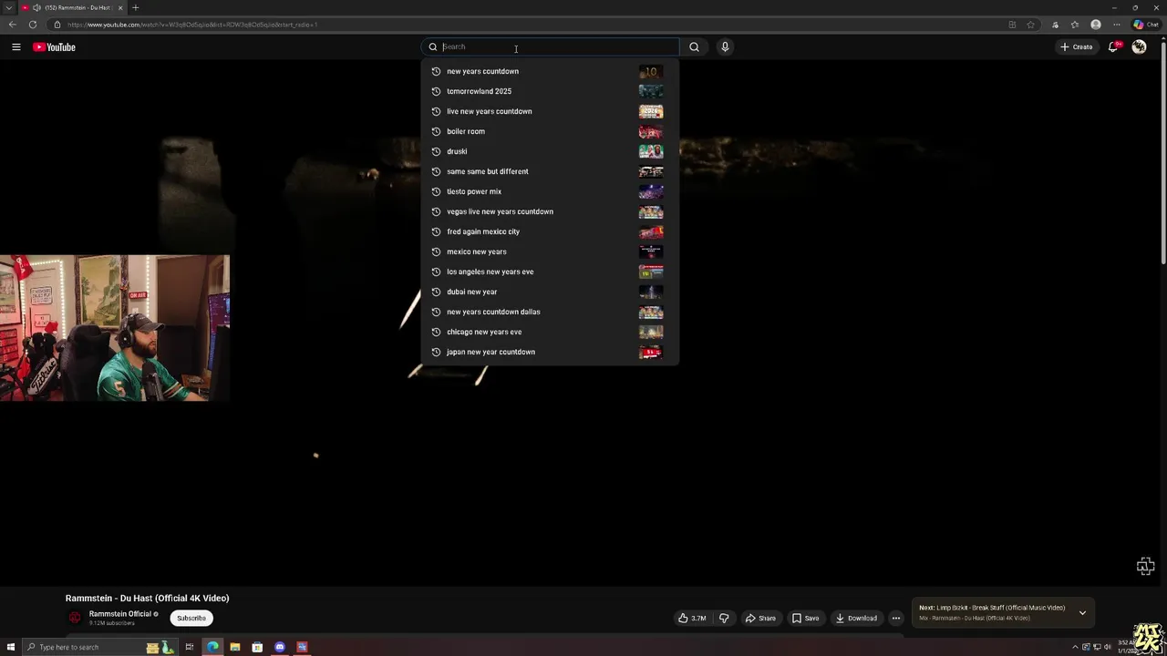
Task: Select suggestion "tomorrowland 2025"
Action: tap(550, 91)
